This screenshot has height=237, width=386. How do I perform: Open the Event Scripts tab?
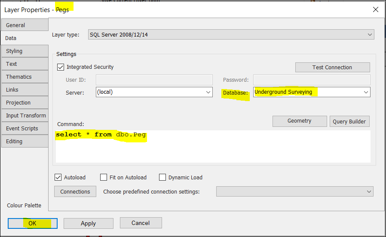click(25, 128)
